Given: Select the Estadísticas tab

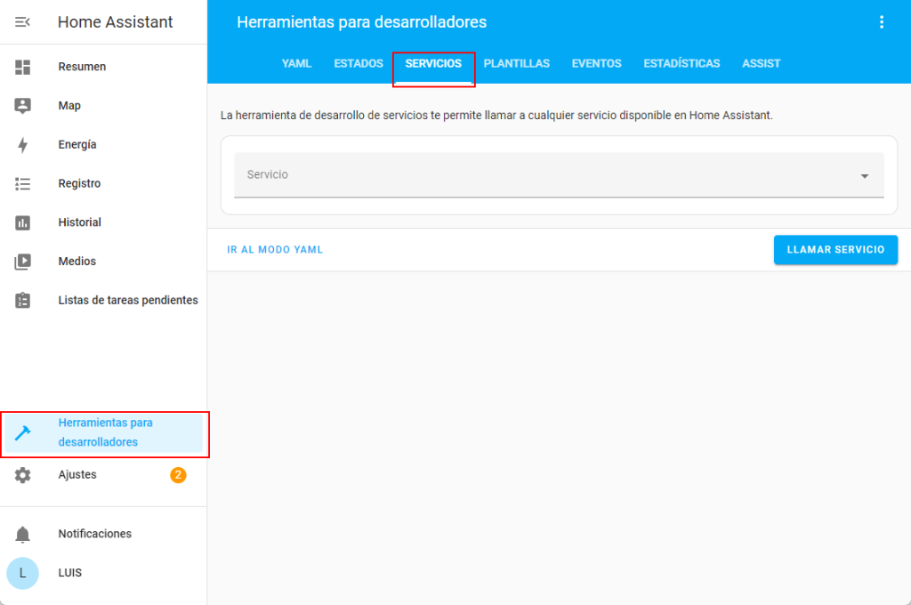Looking at the screenshot, I should (681, 64).
